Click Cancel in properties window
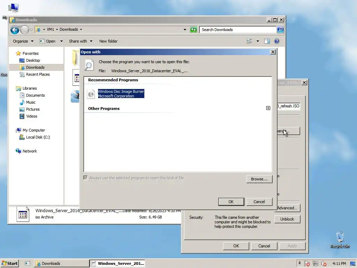Screen dimensions: 357x268 [x=264, y=246]
